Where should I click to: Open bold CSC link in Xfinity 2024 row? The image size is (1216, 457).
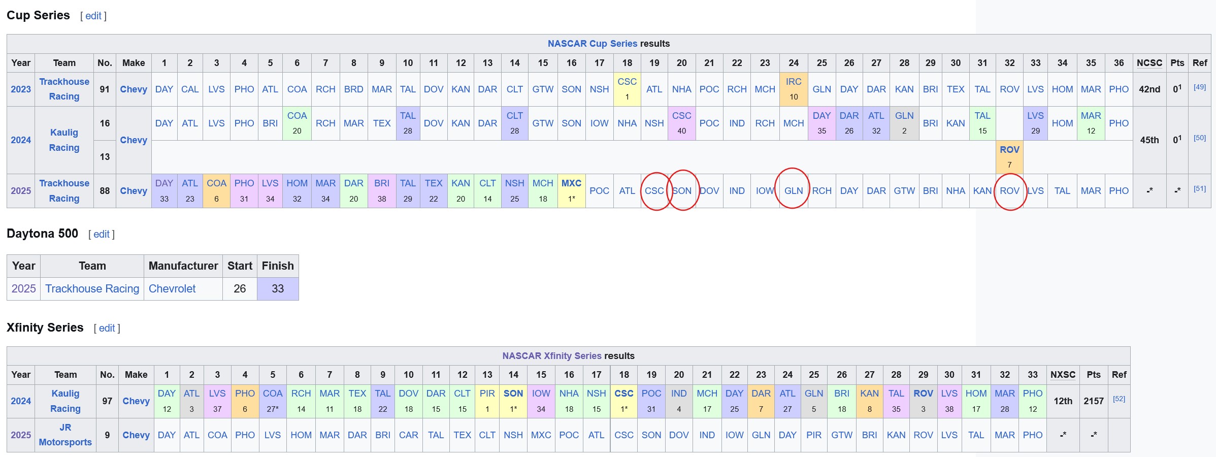[624, 394]
